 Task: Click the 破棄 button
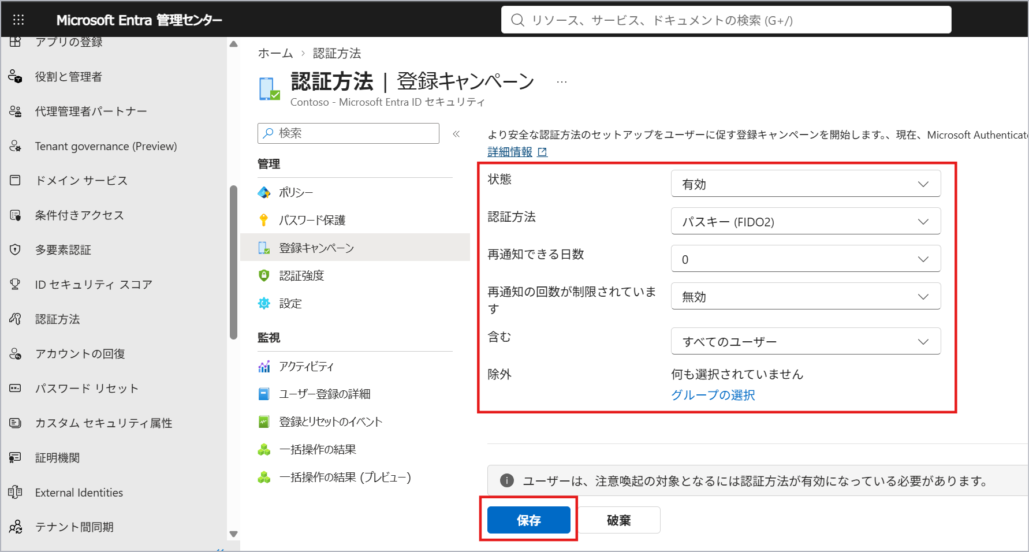618,520
